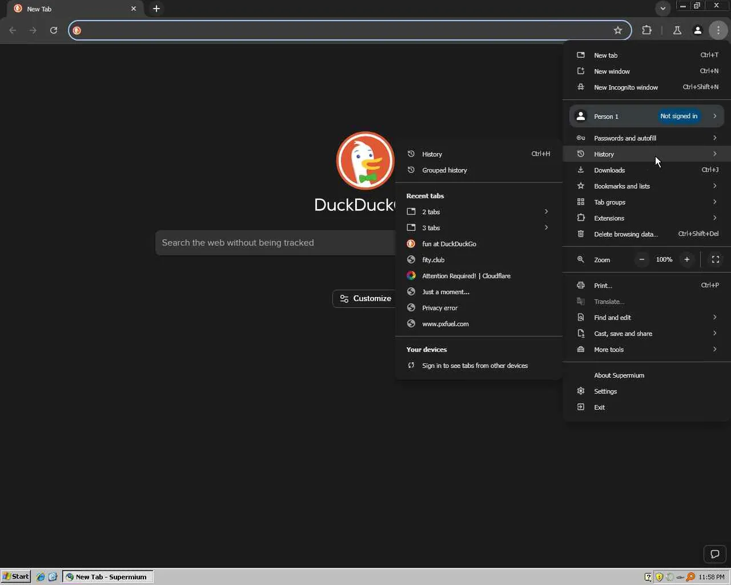This screenshot has width=731, height=585.
Task: Click the Not signed in badge
Action: click(678, 116)
